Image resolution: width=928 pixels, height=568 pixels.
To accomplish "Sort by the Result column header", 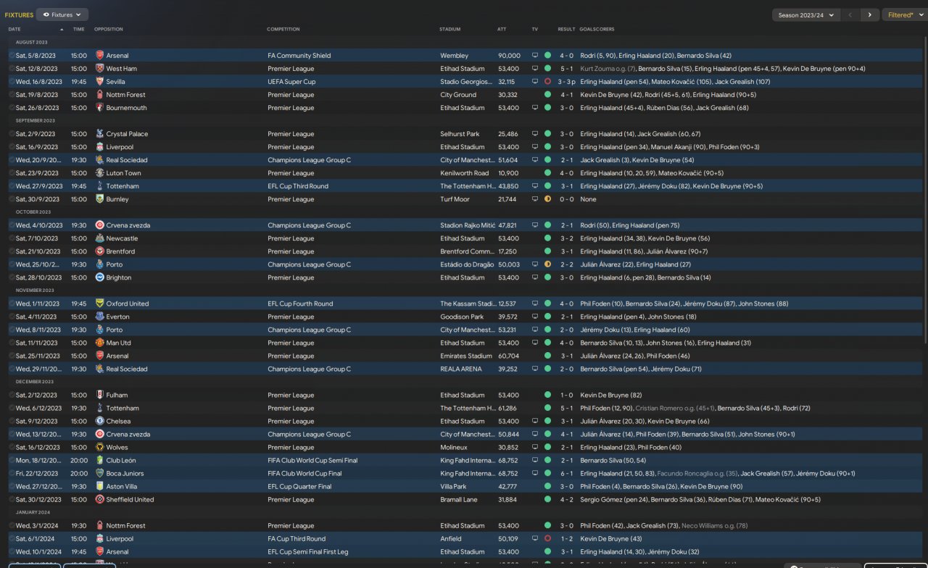I will 566,29.
